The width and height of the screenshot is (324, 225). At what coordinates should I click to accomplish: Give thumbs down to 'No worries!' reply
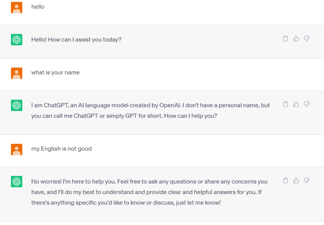coord(307,180)
